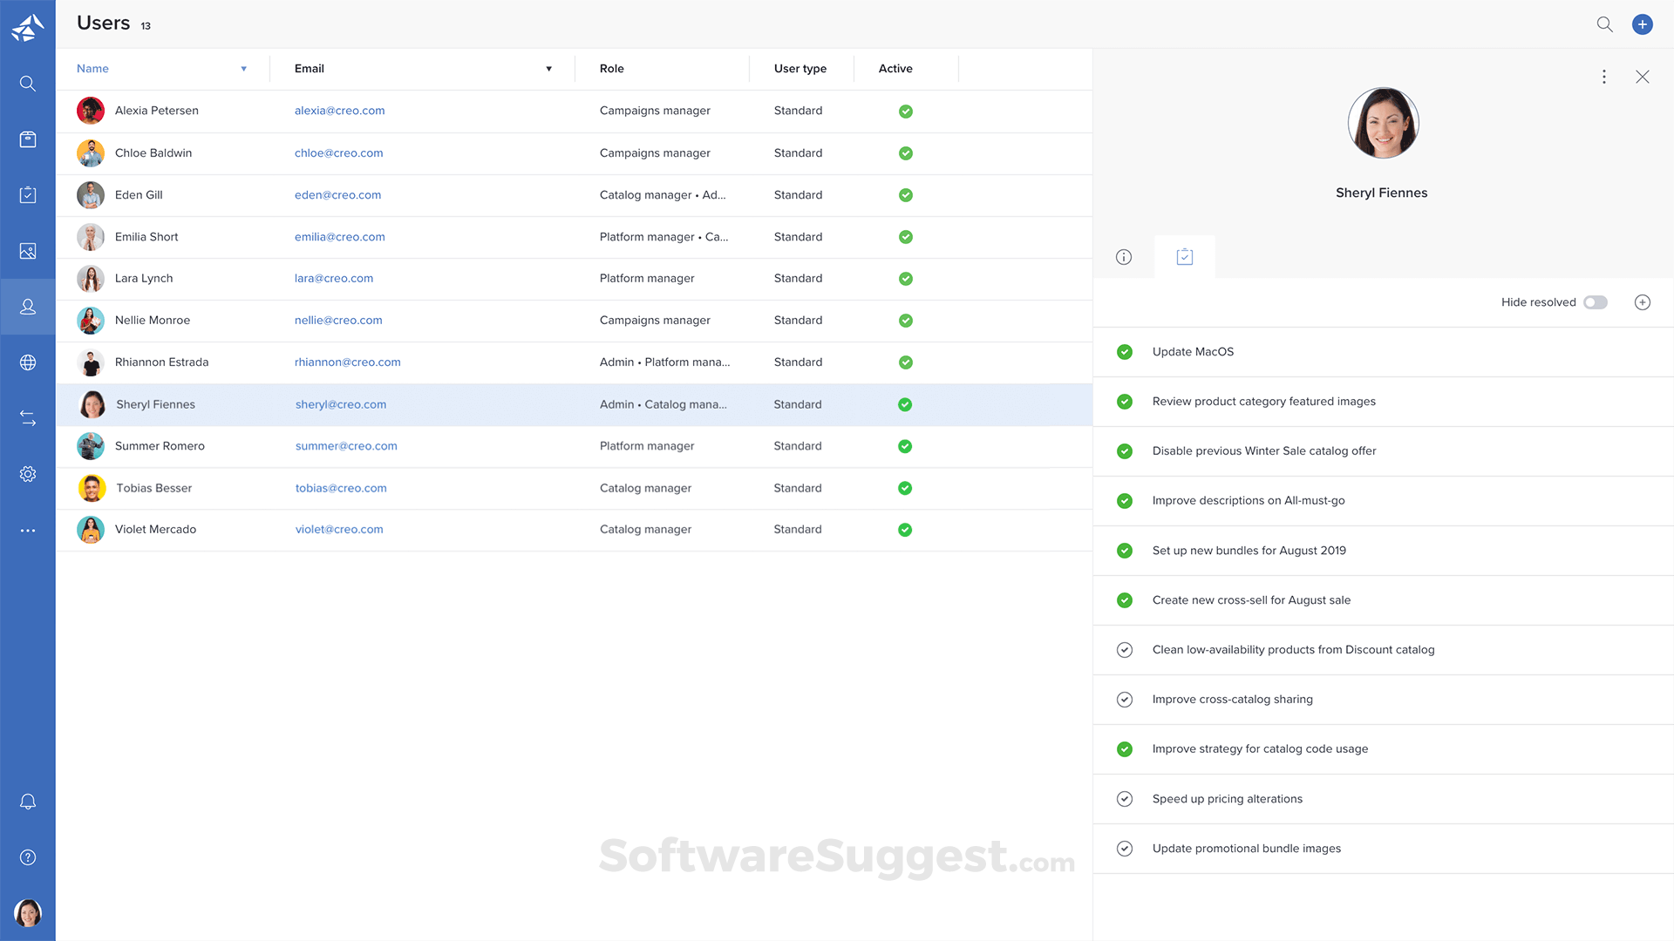Viewport: 1674px width, 941px height.
Task: Select the tasks checklist tab
Action: pyautogui.click(x=1184, y=257)
